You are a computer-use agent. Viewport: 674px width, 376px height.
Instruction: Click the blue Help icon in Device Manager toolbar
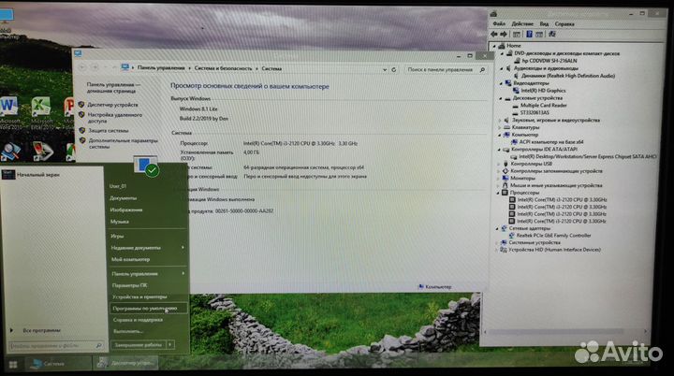coord(529,34)
